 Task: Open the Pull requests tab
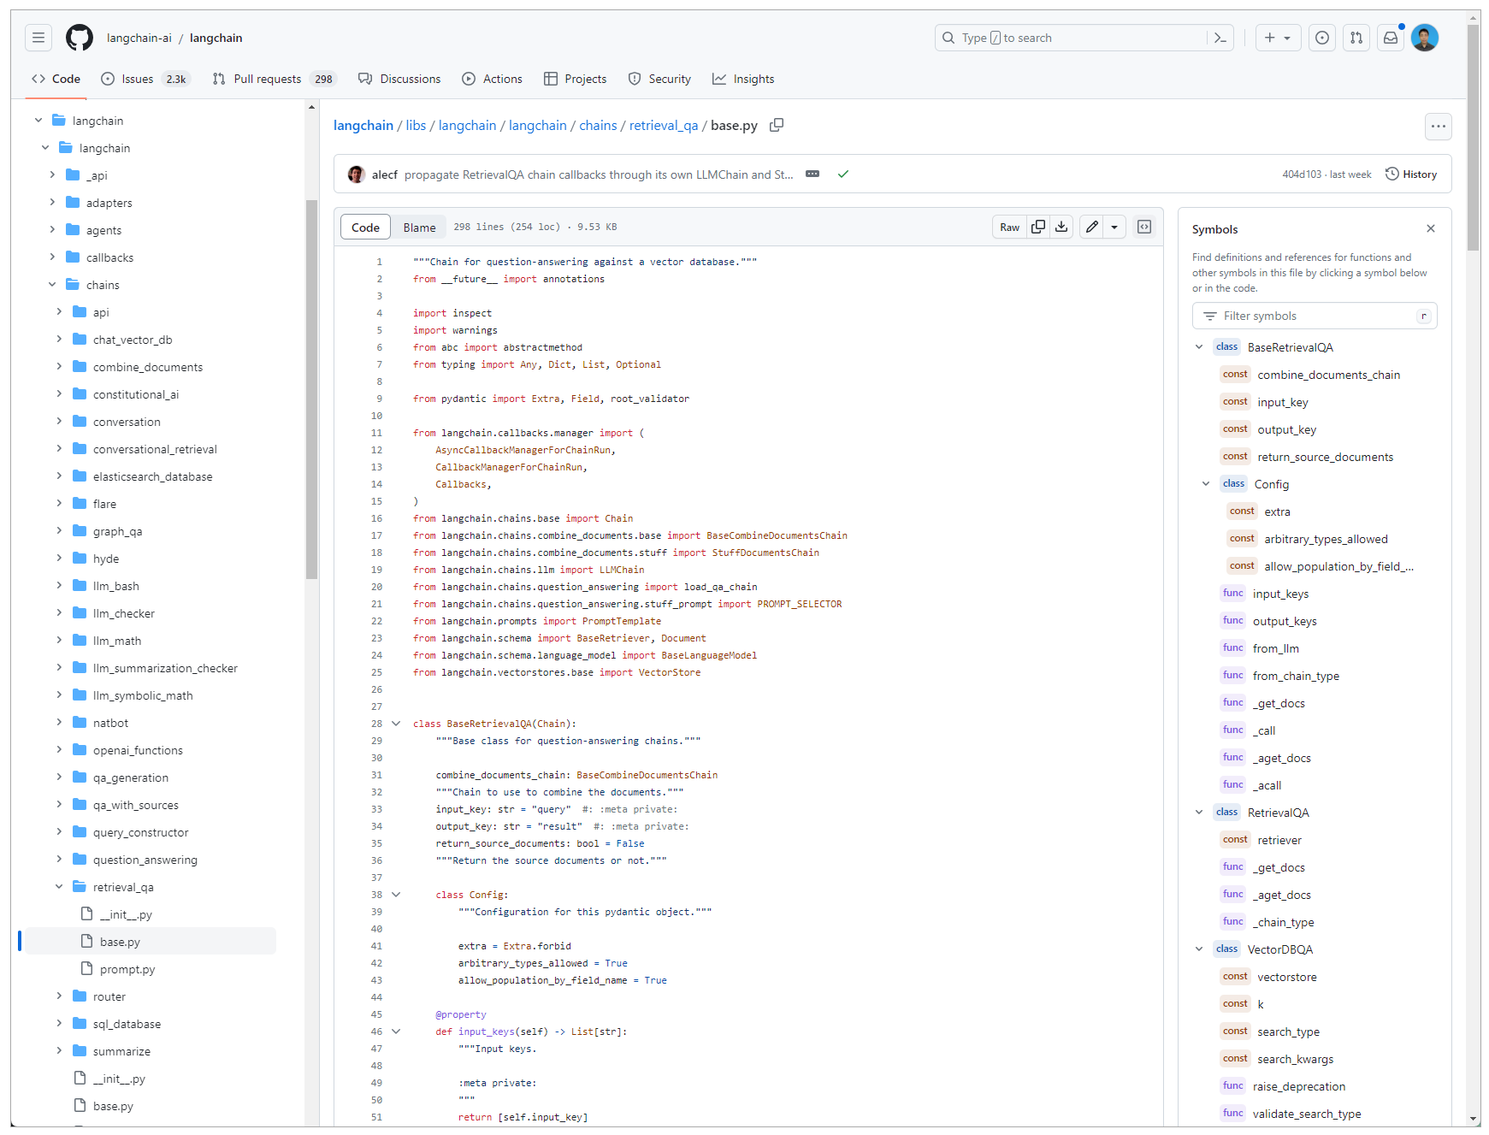coord(267,79)
